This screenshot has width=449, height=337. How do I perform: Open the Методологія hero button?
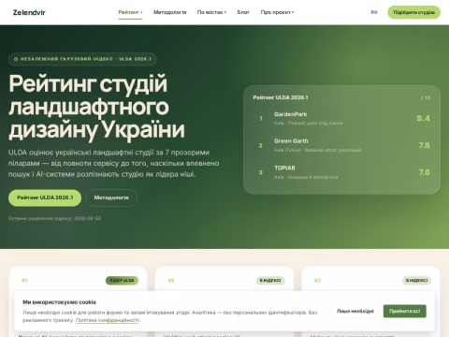(111, 198)
